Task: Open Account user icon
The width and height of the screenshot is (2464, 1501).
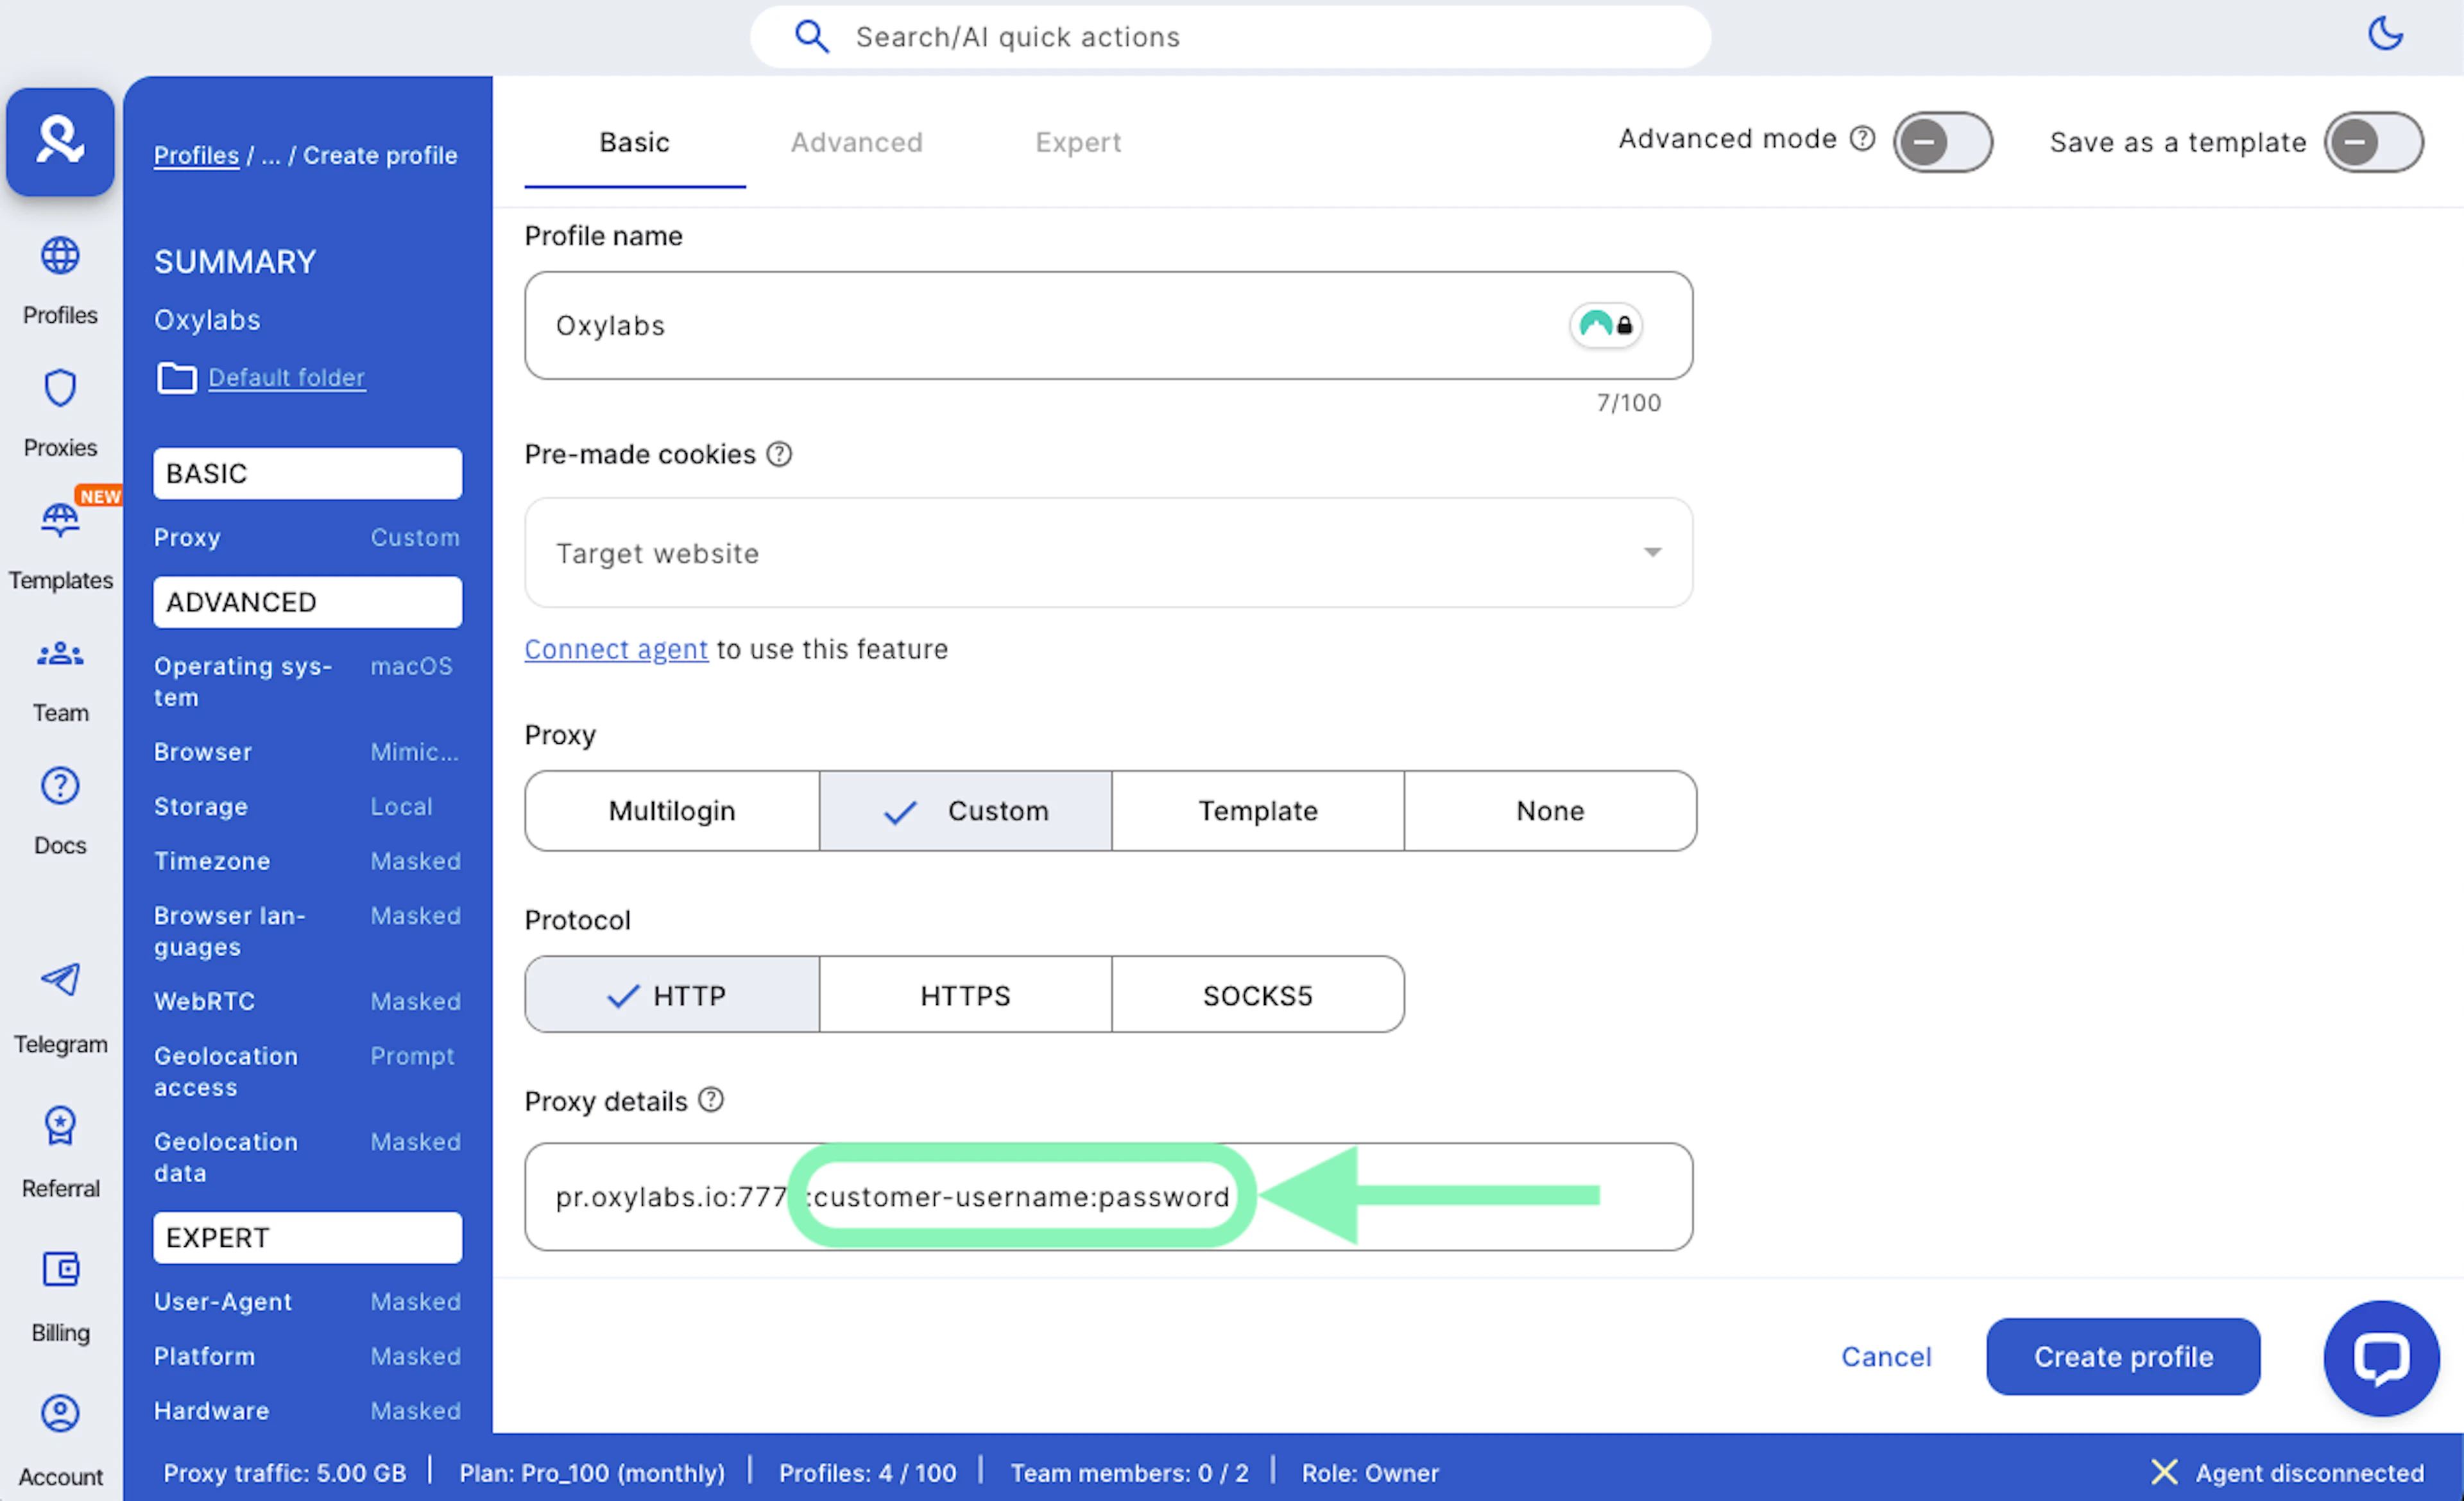Action: click(60, 1413)
